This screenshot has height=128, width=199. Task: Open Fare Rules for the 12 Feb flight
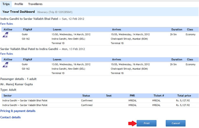(x=7, y=24)
